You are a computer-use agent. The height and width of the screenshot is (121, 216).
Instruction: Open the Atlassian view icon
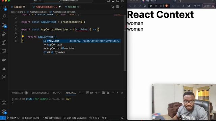pyautogui.click(x=4, y=69)
